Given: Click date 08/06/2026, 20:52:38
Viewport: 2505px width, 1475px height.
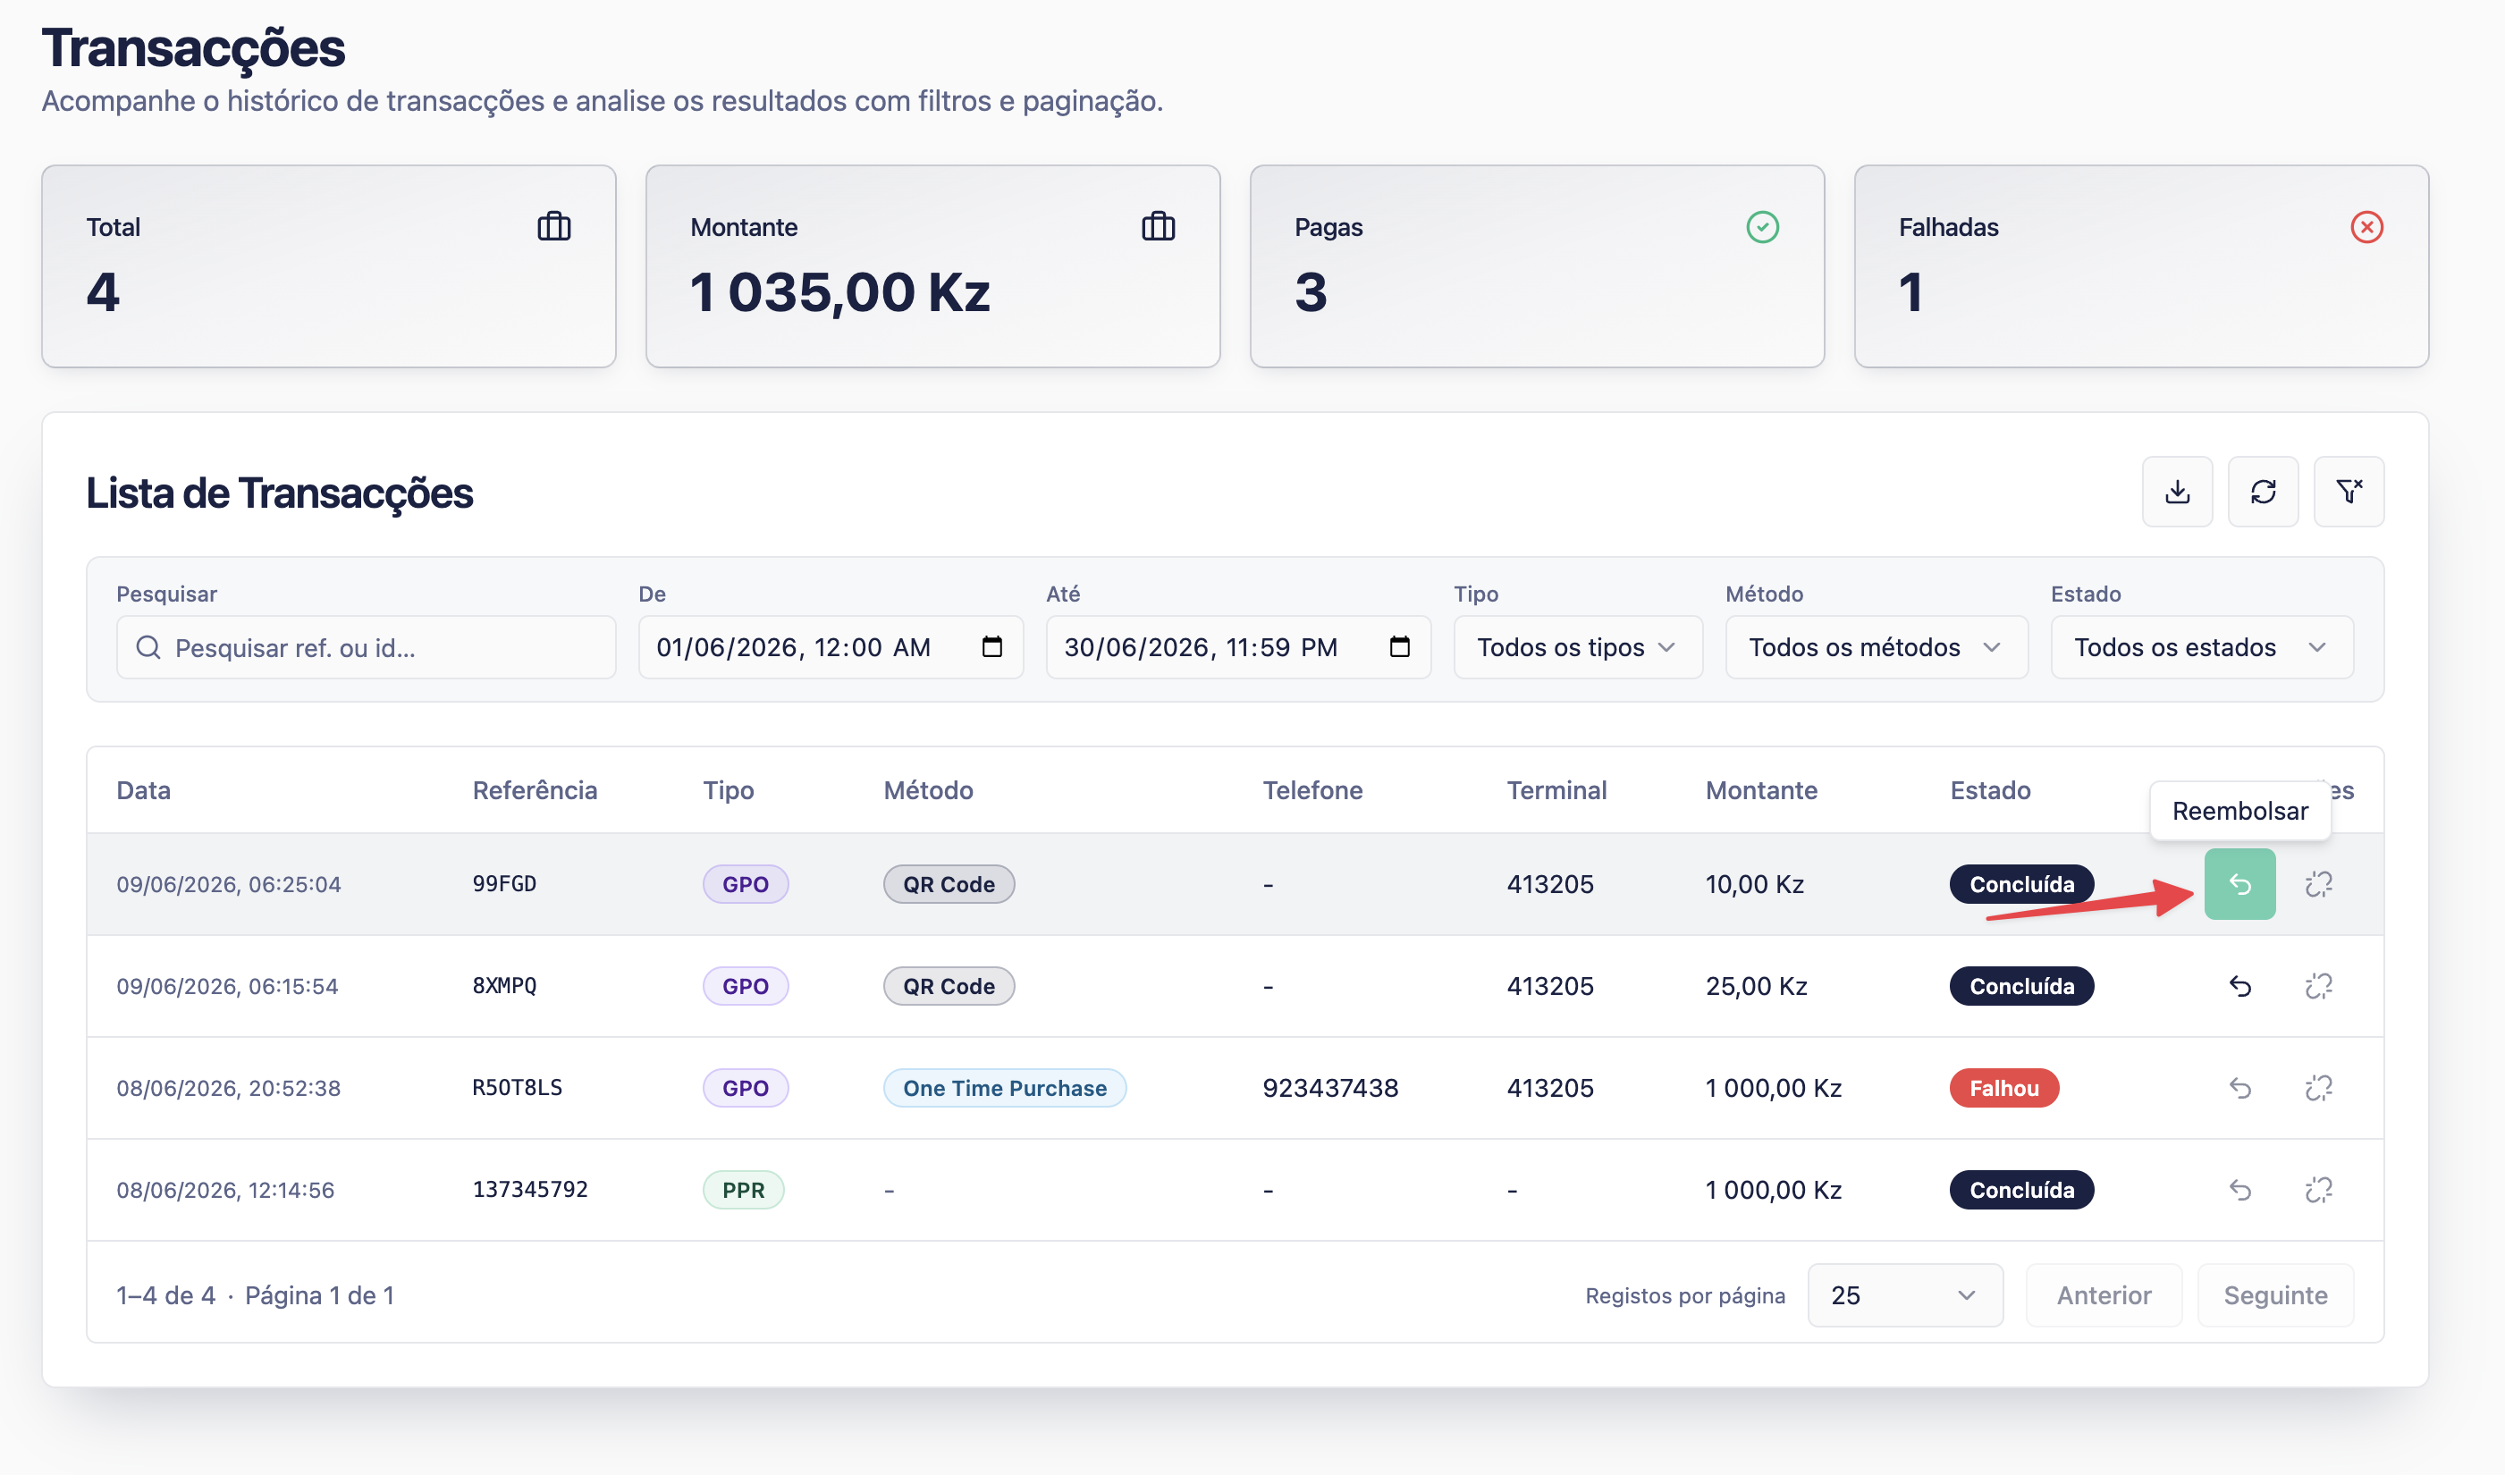Looking at the screenshot, I should (228, 1087).
